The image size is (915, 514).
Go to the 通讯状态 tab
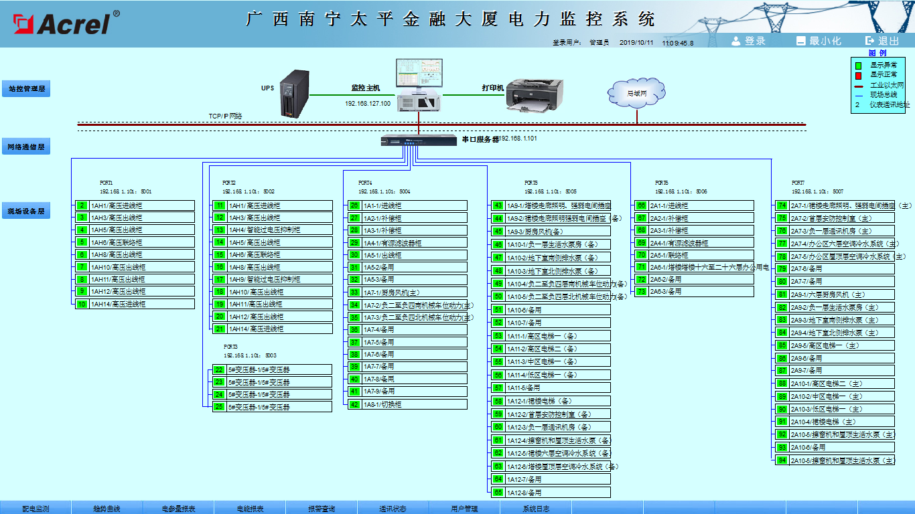393,508
